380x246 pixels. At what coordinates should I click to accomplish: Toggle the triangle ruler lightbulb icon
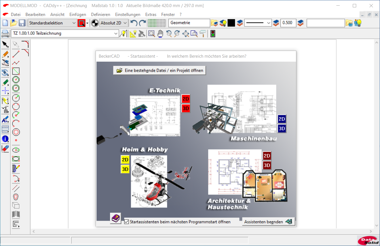133,34
